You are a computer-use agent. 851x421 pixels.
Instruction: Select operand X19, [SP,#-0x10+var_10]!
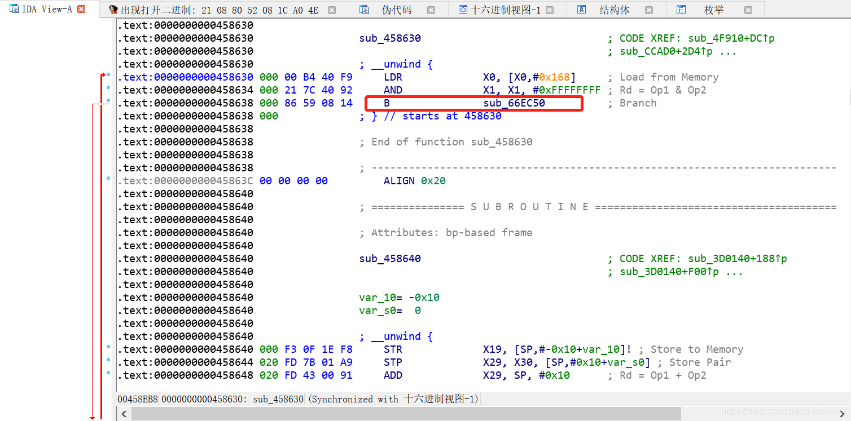coord(558,349)
